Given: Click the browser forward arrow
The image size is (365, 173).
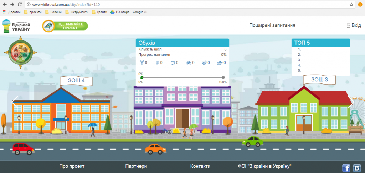Looking at the screenshot, I should tap(12, 4).
